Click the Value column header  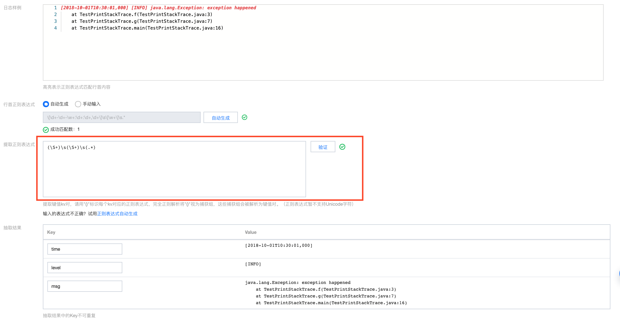pos(251,232)
